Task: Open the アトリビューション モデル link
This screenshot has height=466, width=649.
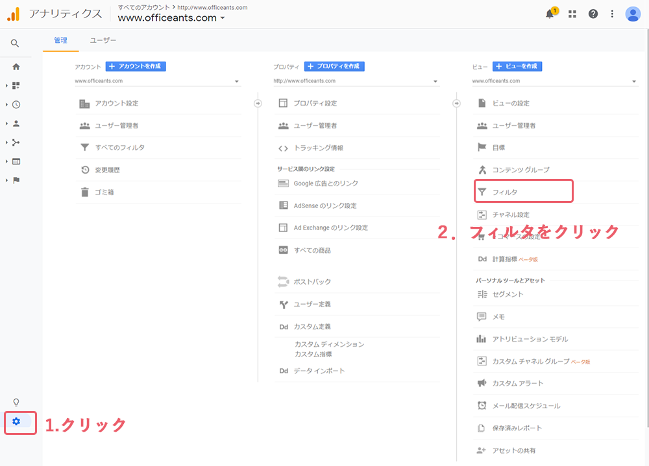Action: pos(530,339)
